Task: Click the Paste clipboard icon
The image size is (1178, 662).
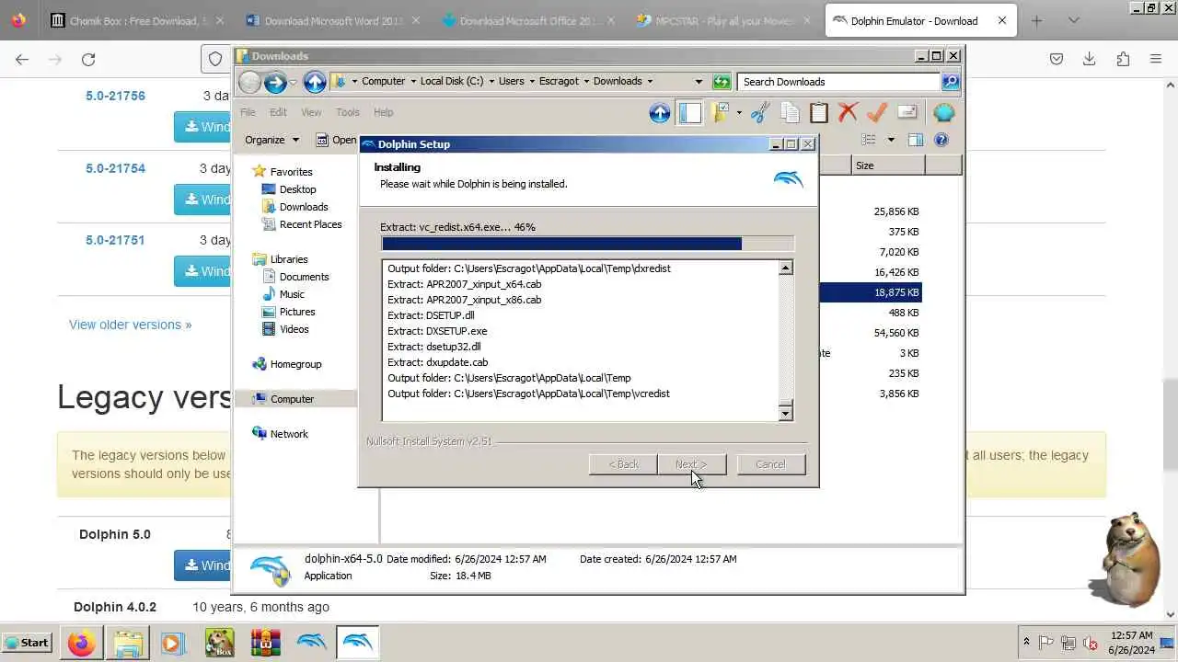Action: pos(819,112)
